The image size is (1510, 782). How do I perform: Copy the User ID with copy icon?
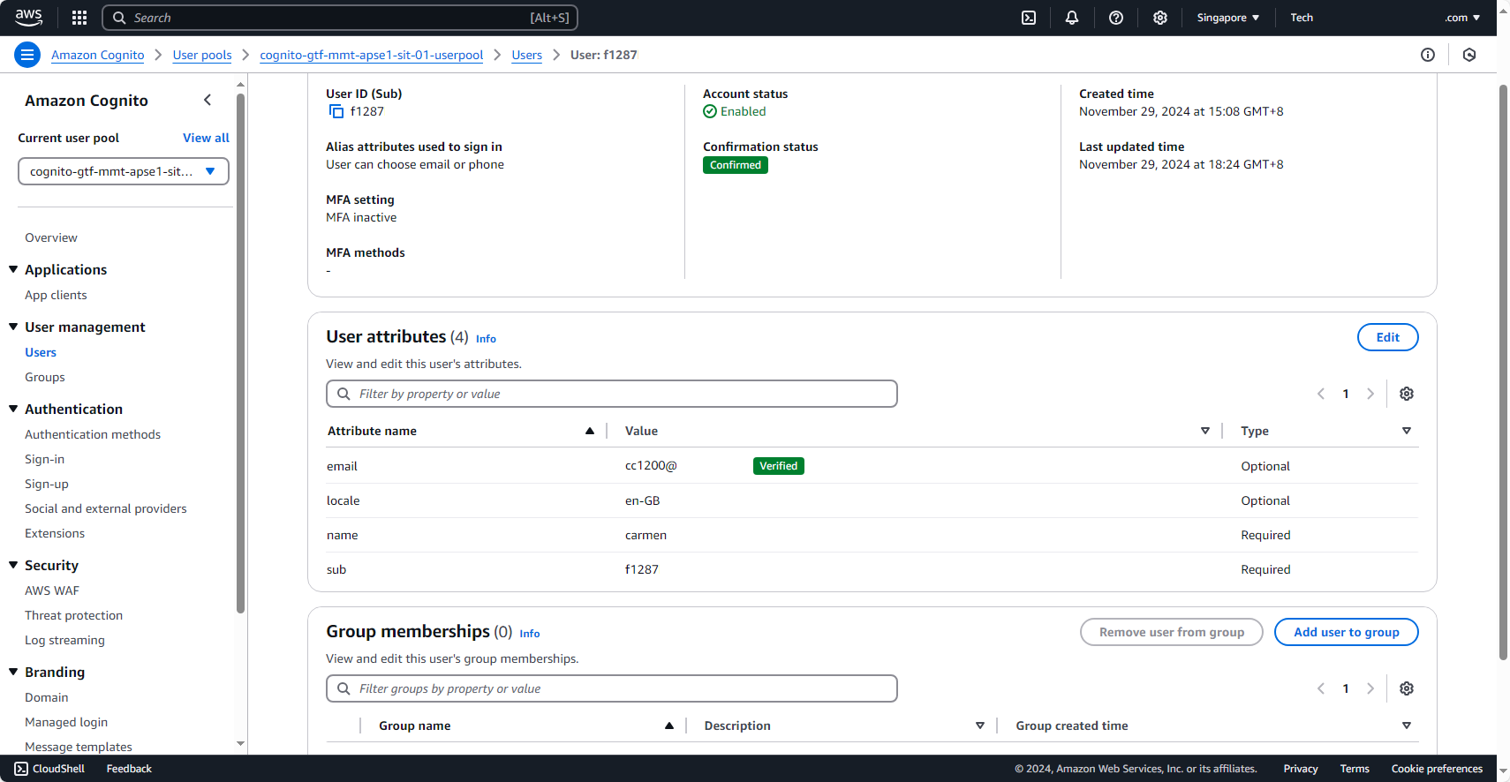[336, 111]
